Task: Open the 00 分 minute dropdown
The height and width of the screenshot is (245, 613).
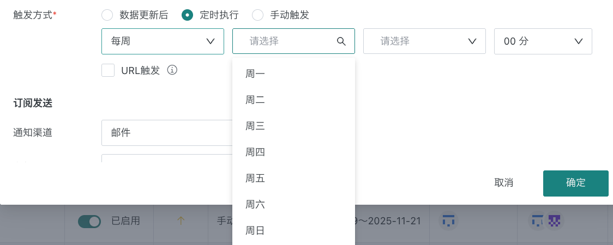Action: [543, 41]
